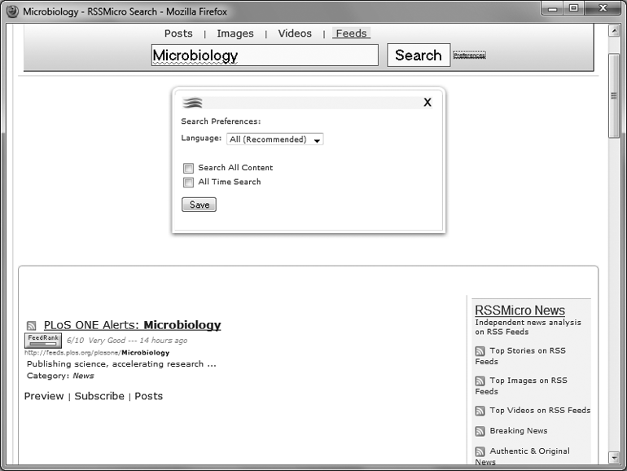Switch to the Posts search tab
This screenshot has height=471, width=627.
point(178,33)
